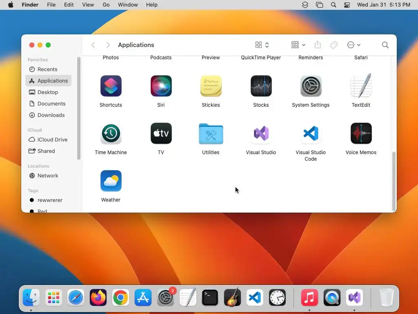Open Documents in the sidebar
418x314 pixels.
click(49, 103)
